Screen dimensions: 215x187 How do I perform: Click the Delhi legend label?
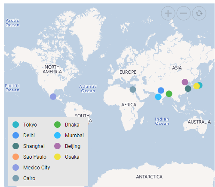point(29,135)
